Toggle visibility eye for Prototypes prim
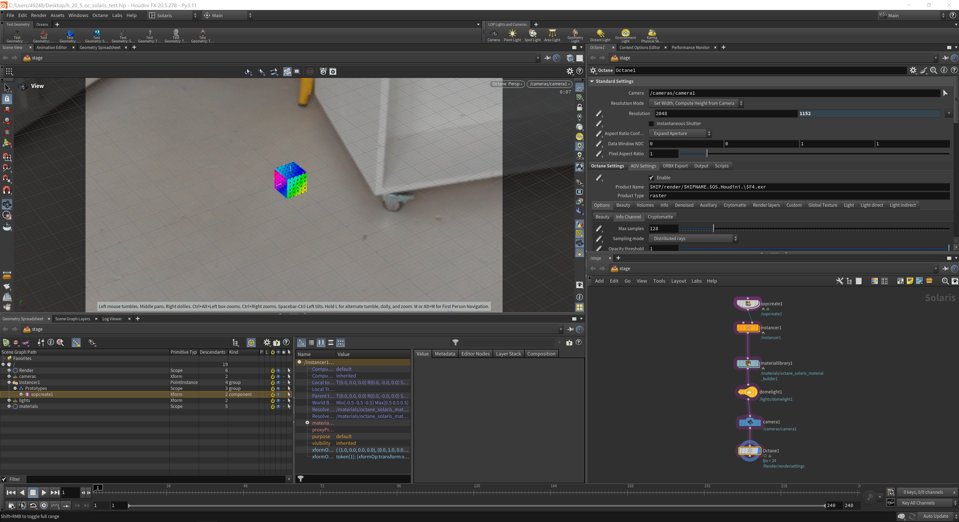 (278, 388)
